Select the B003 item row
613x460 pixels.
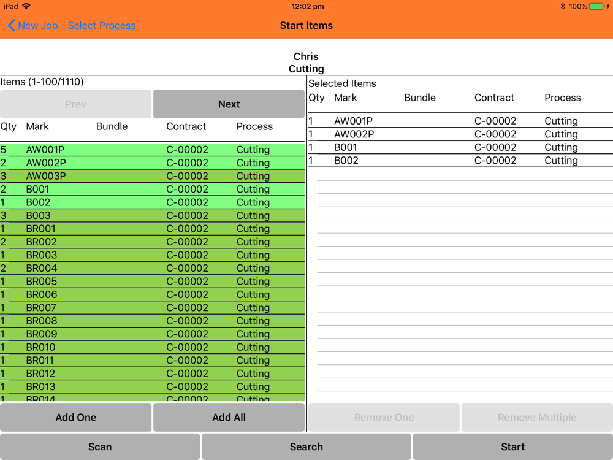point(152,215)
